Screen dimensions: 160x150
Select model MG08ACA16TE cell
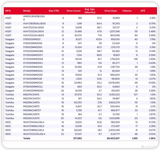click(31, 106)
